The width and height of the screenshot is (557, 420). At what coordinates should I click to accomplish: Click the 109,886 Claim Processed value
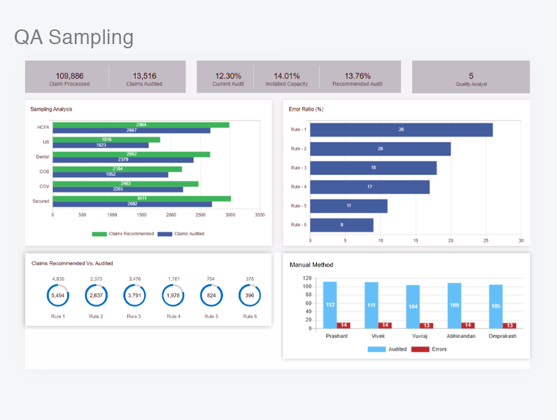coord(70,76)
